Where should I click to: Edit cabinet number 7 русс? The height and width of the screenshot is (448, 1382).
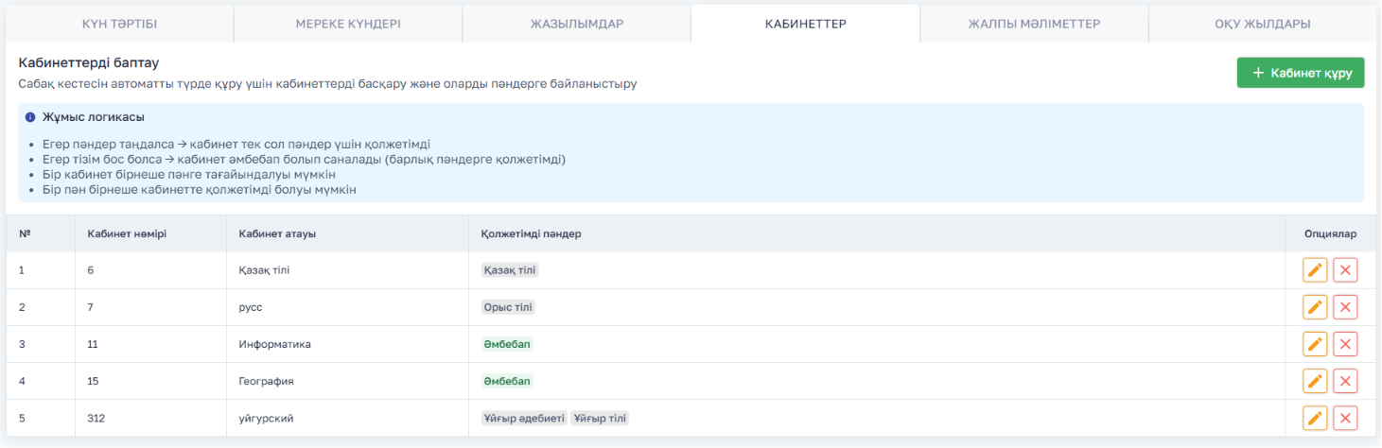(x=1315, y=307)
